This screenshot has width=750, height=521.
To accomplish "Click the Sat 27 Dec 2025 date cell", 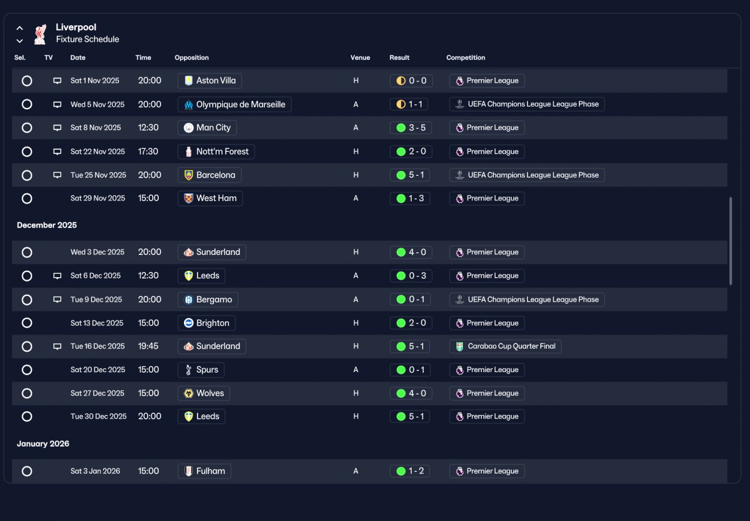I will pos(97,393).
